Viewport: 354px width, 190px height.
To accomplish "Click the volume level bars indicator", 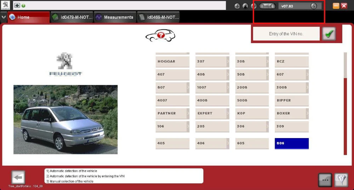I will 267,6.
